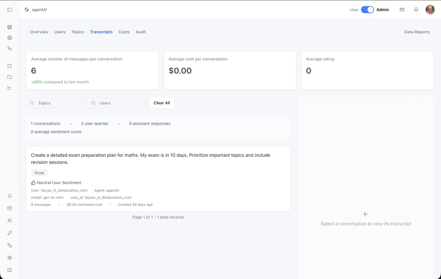Viewport: 441px width, 279px height.
Task: Click the thumbs-up sentiment icon
Action: coord(33,183)
